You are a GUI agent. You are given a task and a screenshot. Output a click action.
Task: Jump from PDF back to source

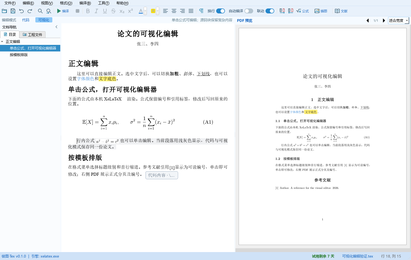click(291, 11)
